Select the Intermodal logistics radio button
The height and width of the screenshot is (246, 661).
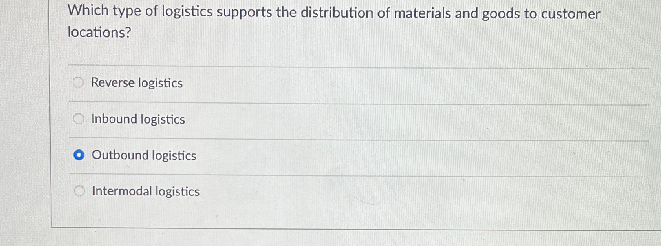tap(79, 191)
